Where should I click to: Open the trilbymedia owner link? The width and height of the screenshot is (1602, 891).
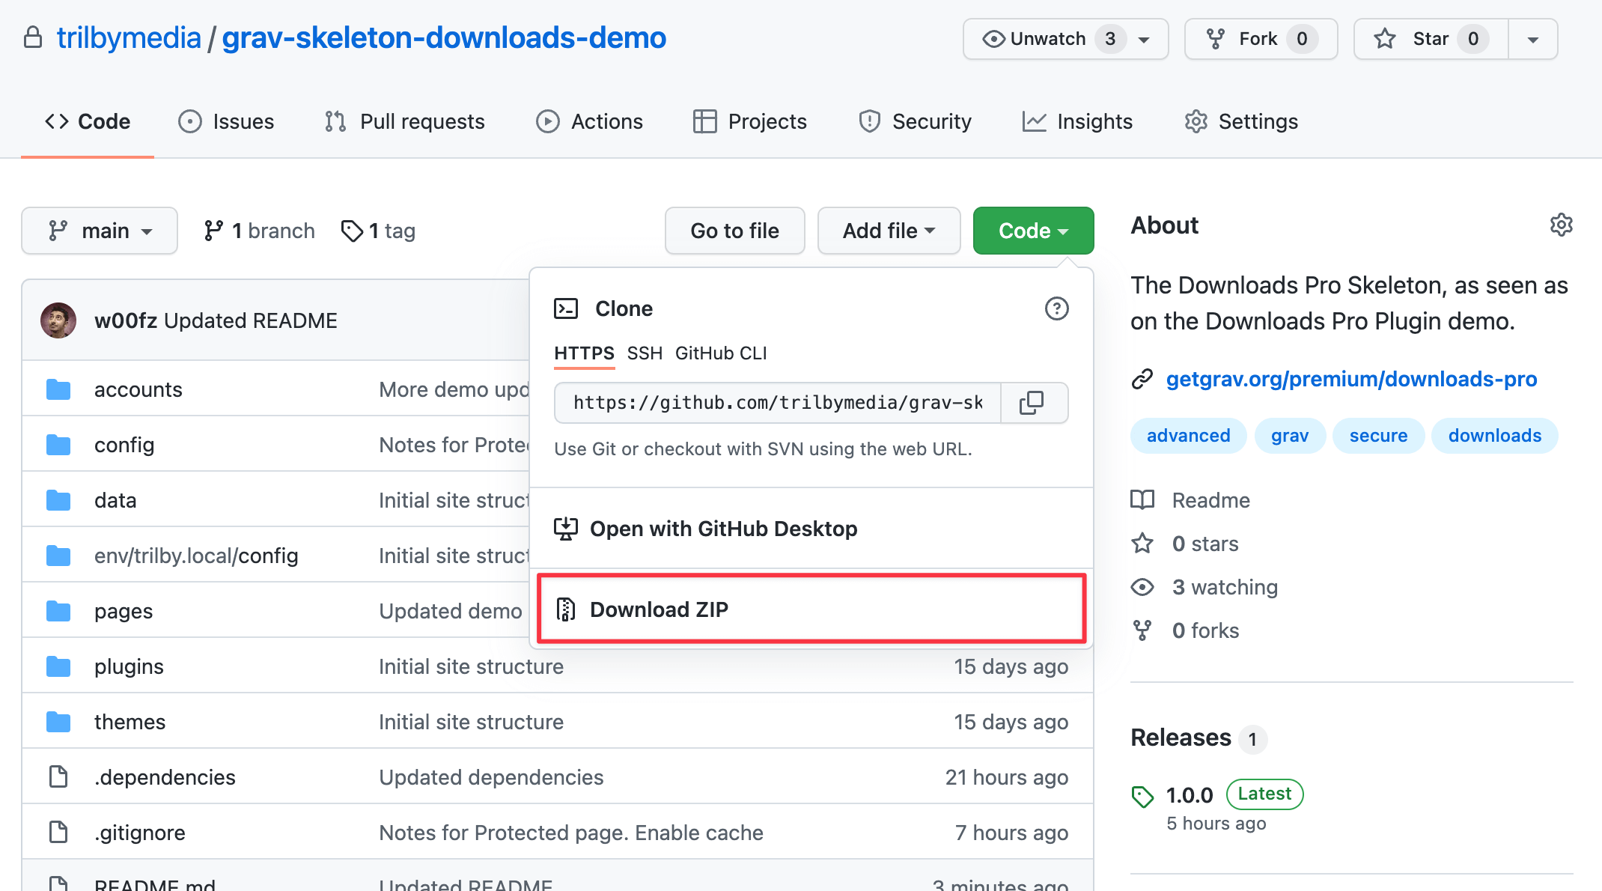click(x=129, y=37)
